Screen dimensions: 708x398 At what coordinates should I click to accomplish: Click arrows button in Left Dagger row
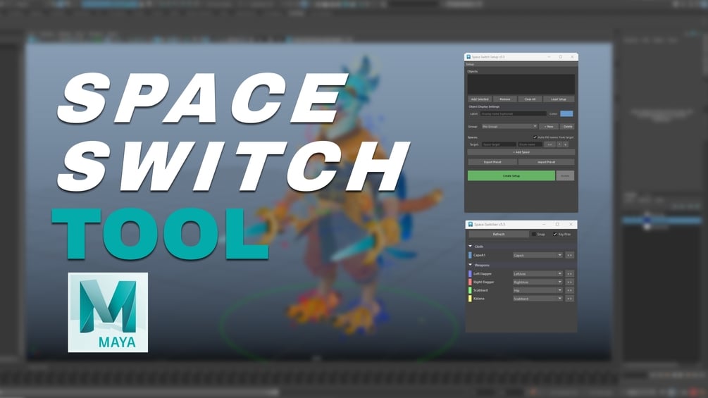[569, 274]
